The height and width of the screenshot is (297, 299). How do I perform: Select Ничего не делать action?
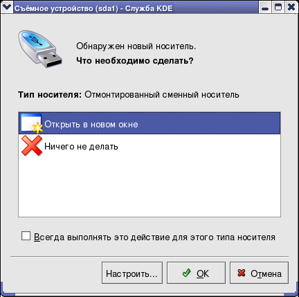coord(149,145)
